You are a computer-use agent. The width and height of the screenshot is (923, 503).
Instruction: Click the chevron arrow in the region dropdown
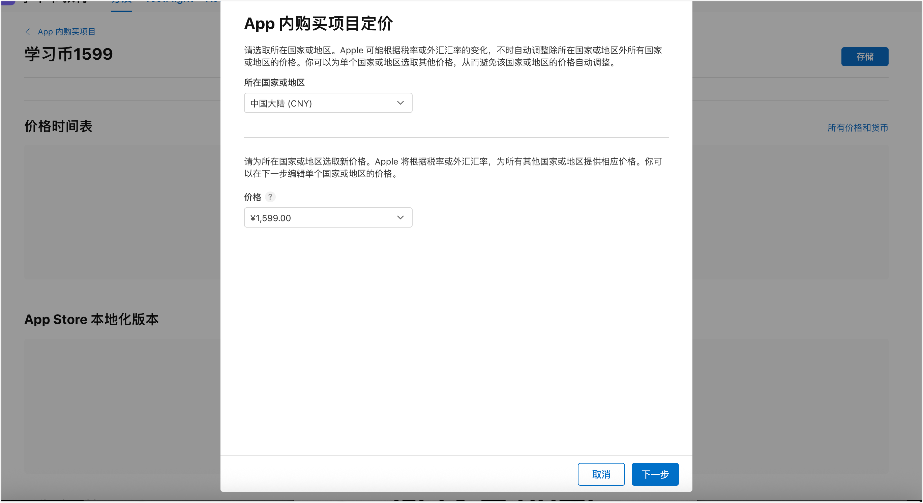400,103
